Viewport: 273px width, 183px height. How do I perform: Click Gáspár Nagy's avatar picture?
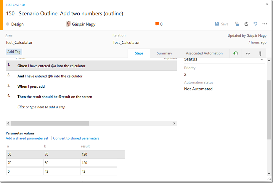[68, 24]
